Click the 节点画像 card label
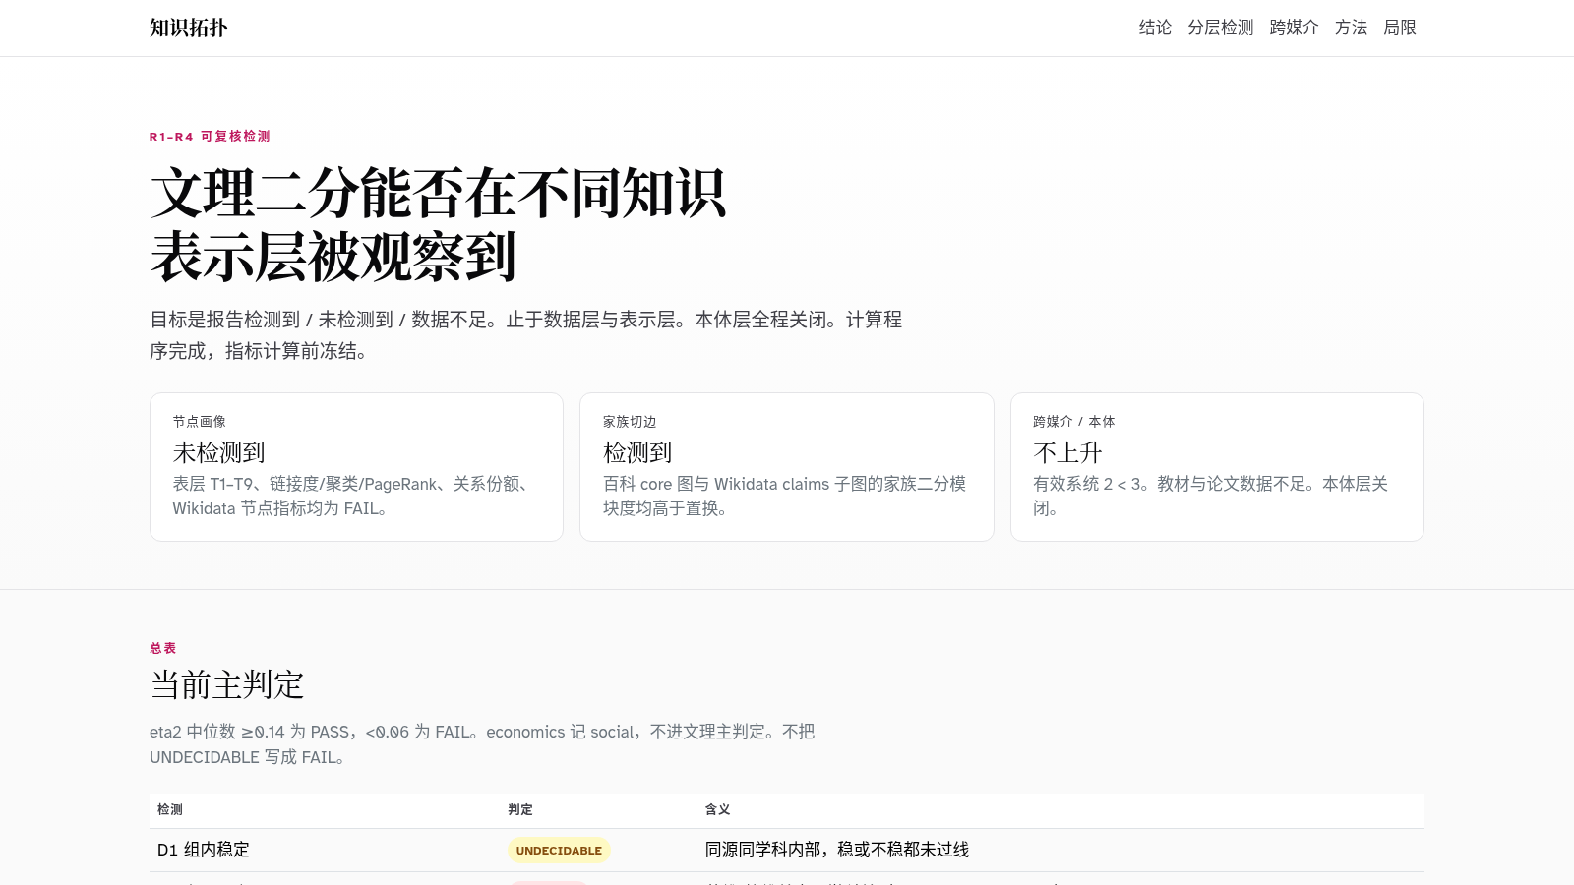 click(x=200, y=422)
